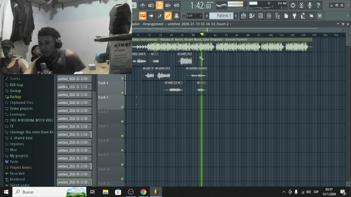This screenshot has width=351, height=197.
Task: Toggle the Browser panel
Action: click(x=277, y=16)
